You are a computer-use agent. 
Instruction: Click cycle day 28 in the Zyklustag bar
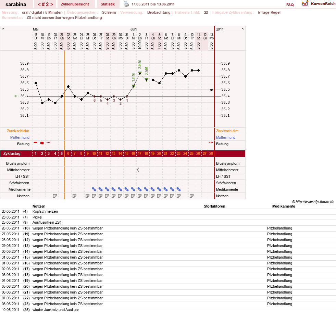[211, 154]
